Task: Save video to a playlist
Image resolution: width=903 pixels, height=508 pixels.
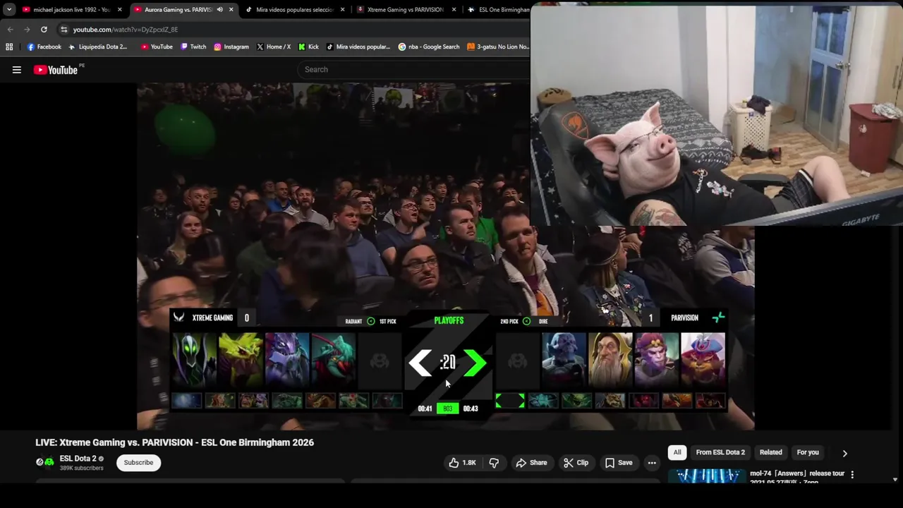Action: click(x=618, y=463)
